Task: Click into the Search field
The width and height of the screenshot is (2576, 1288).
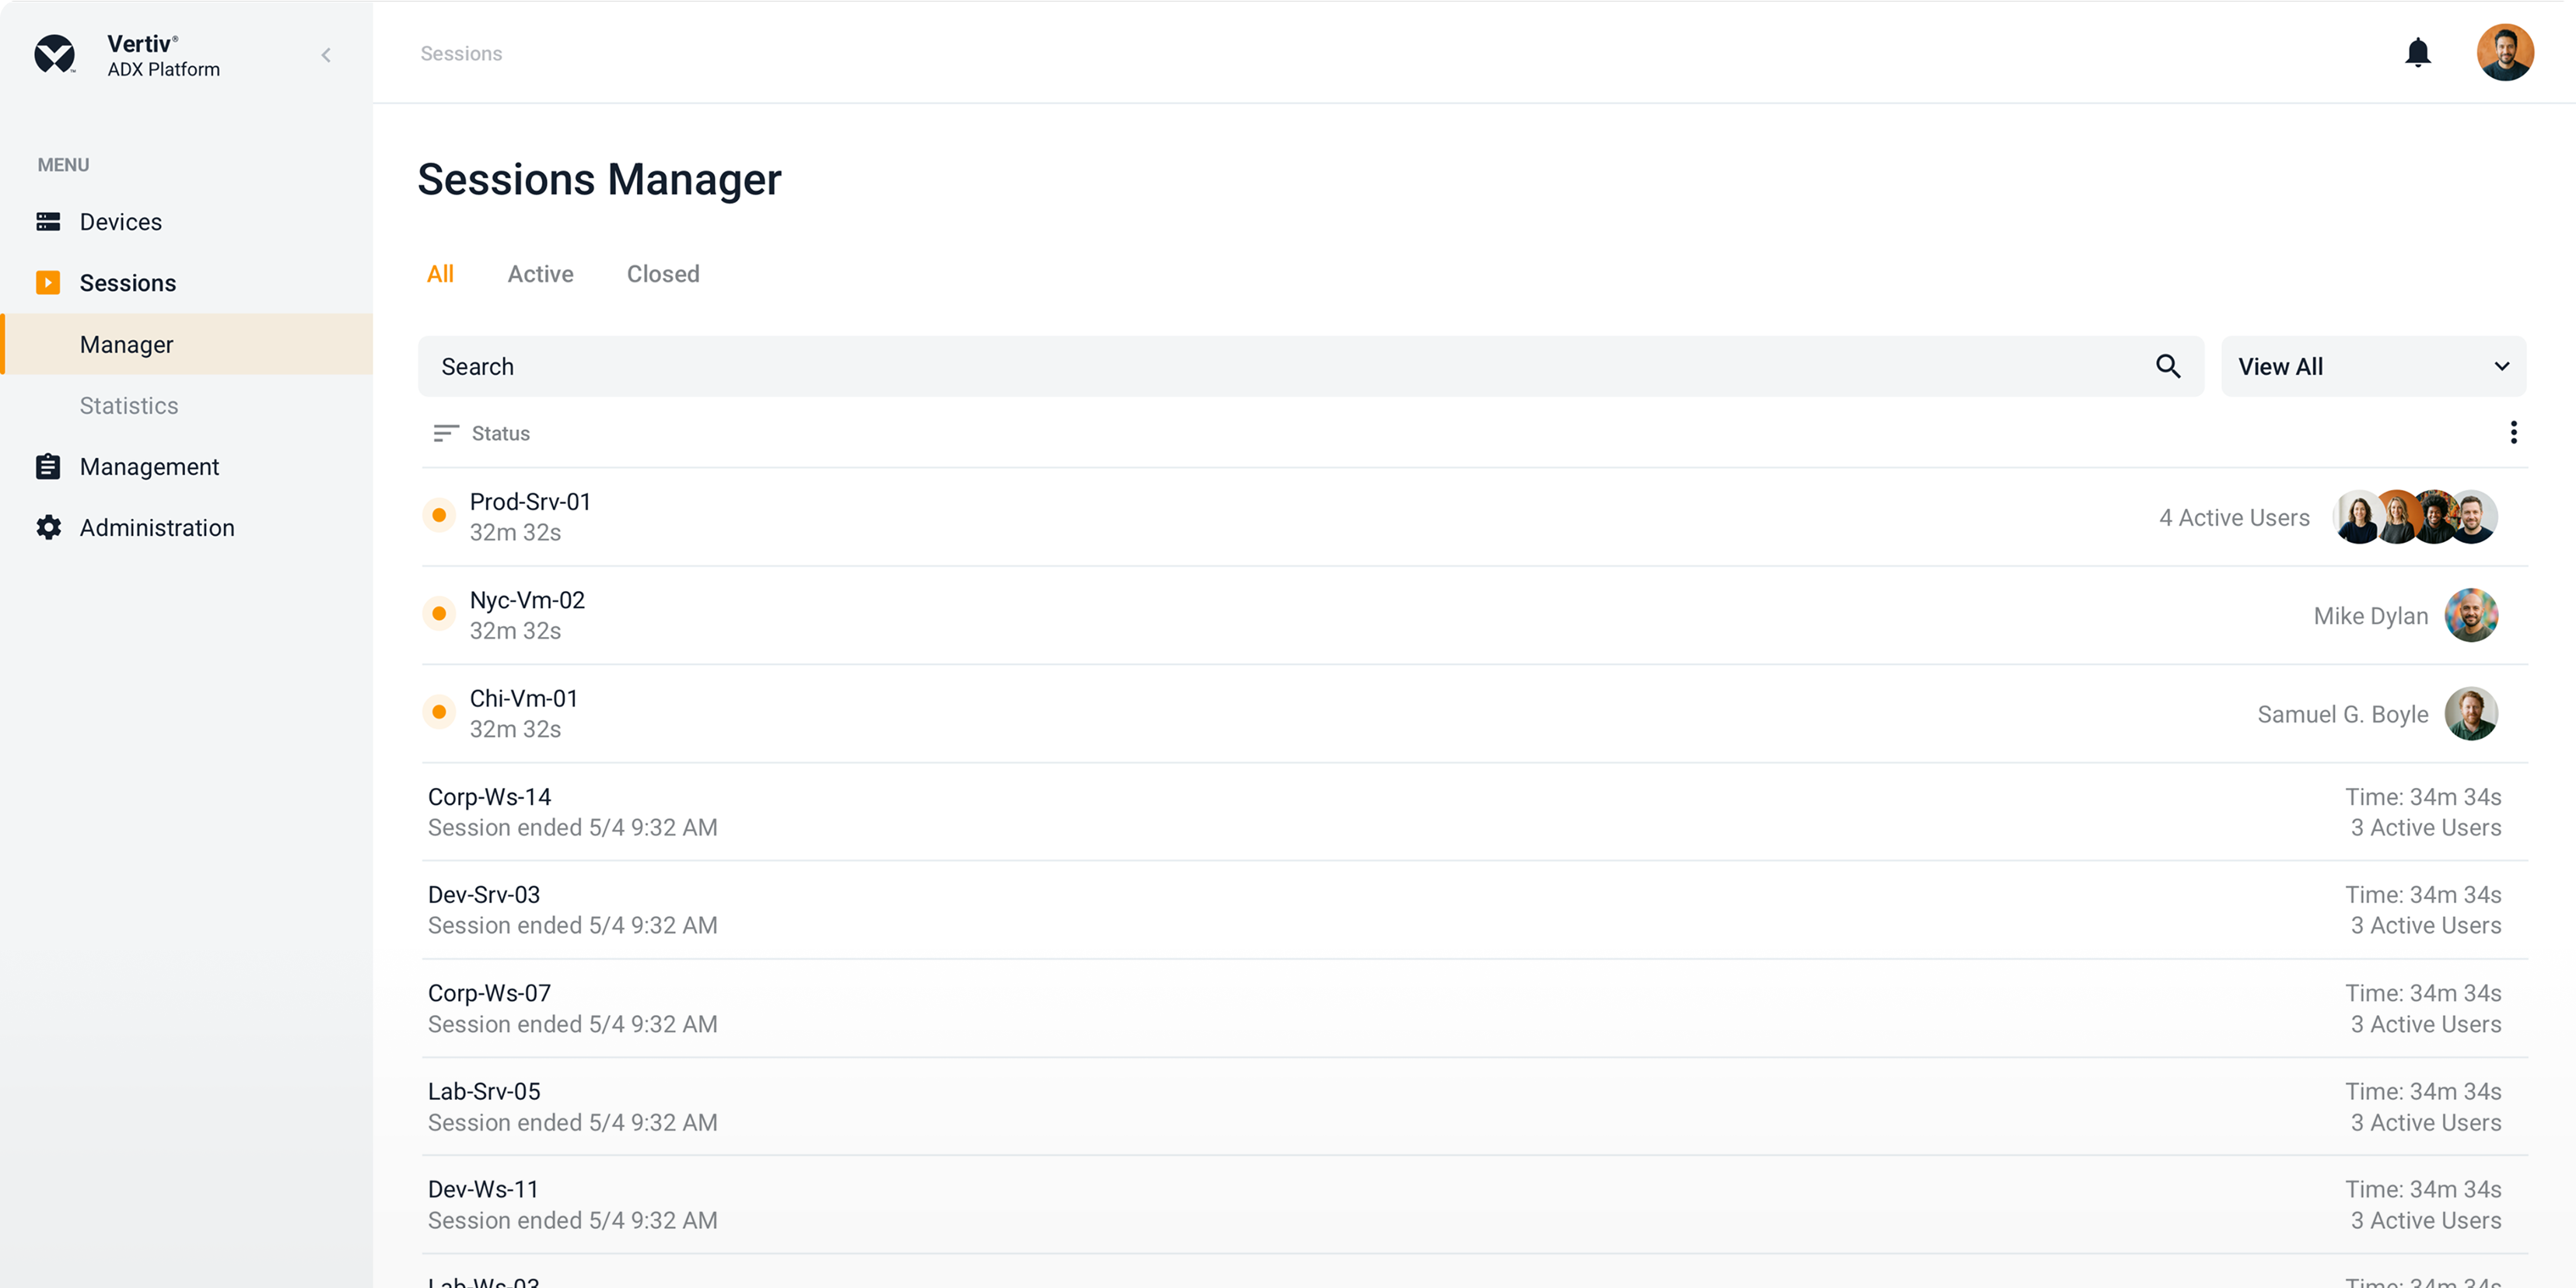Action: click(x=1310, y=366)
